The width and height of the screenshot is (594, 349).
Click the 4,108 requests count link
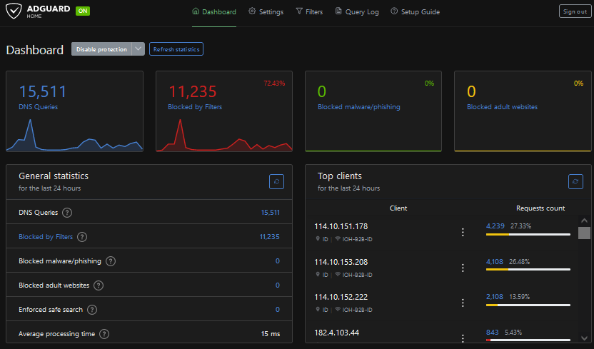494,261
